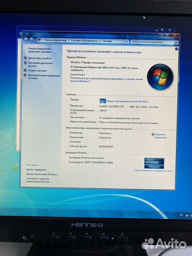Open Индекс производительности Windows link
This screenshot has width=192, height=256.
(128, 101)
